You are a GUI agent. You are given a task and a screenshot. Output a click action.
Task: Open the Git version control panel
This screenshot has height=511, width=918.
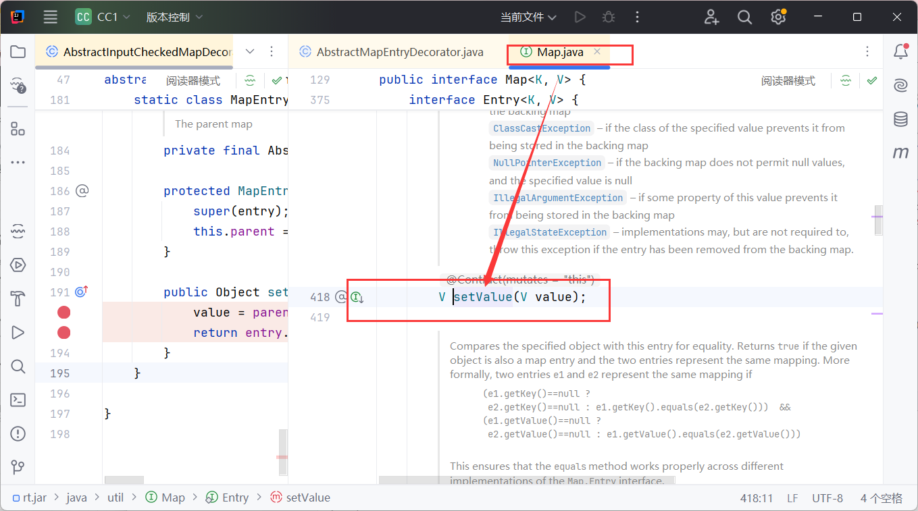point(18,467)
